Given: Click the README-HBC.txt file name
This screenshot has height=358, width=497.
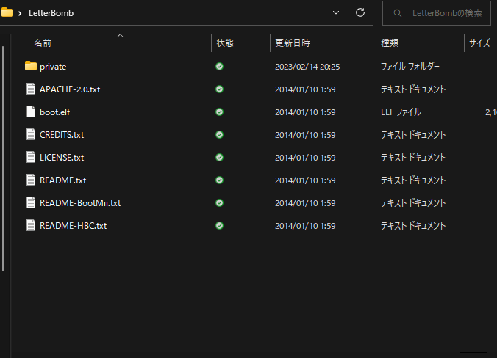Looking at the screenshot, I should [74, 226].
